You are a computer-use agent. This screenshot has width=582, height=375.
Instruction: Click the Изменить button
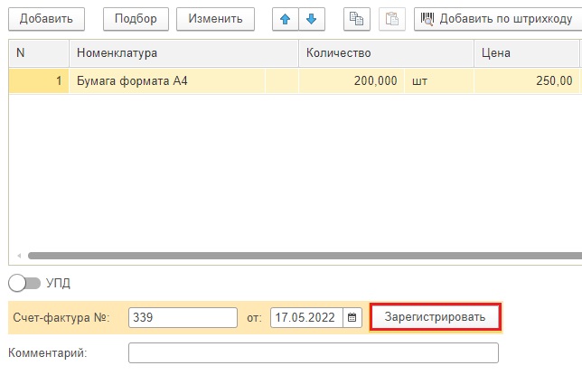(215, 19)
